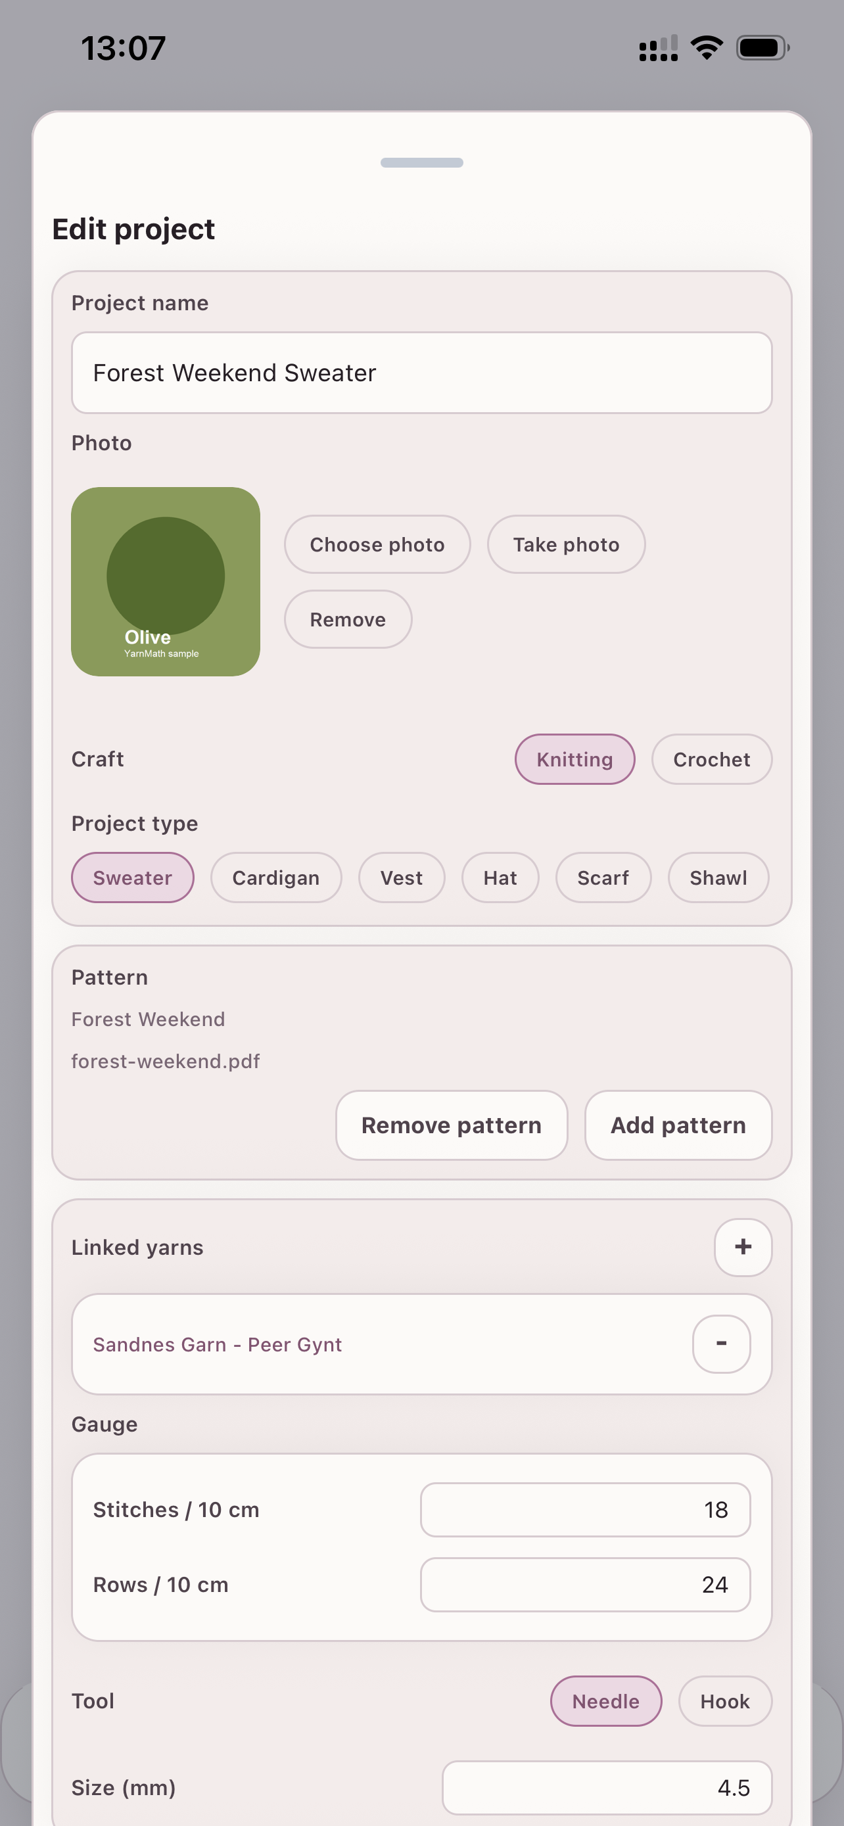This screenshot has width=844, height=1826.
Task: Remove the forest-weekend.pdf pattern
Action: (452, 1125)
